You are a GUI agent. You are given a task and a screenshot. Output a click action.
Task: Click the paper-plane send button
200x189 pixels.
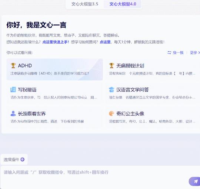[195, 181]
